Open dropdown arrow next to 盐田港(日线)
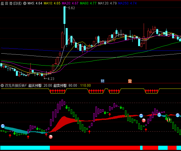 pos(25,3)
